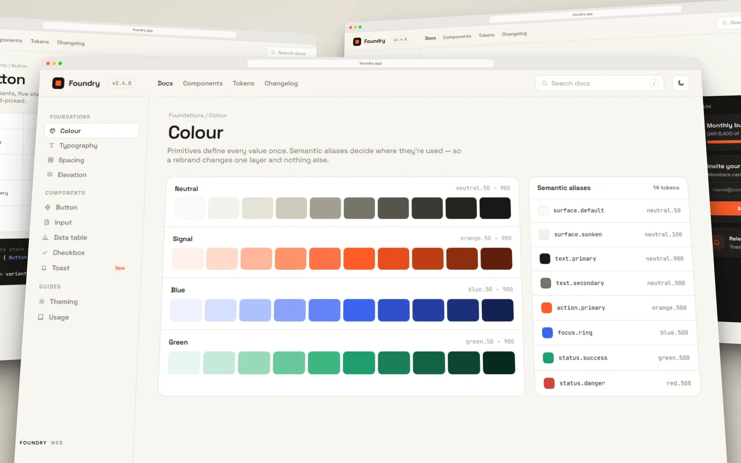The image size is (741, 463).
Task: Click the neutral.900 value for text.primary
Action: point(664,259)
